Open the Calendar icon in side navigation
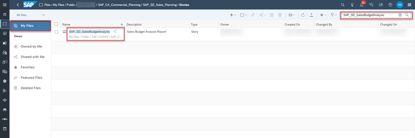Image resolution: width=415 pixels, height=138 pixels. 5,128
